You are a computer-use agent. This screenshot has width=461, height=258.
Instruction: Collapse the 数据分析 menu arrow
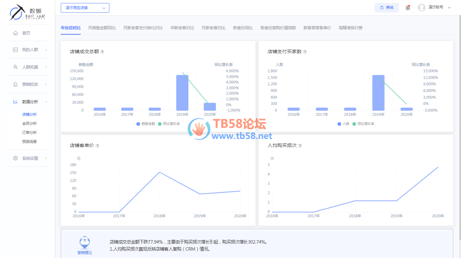pos(46,102)
